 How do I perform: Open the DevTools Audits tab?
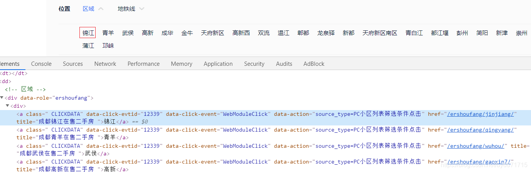tap(284, 64)
